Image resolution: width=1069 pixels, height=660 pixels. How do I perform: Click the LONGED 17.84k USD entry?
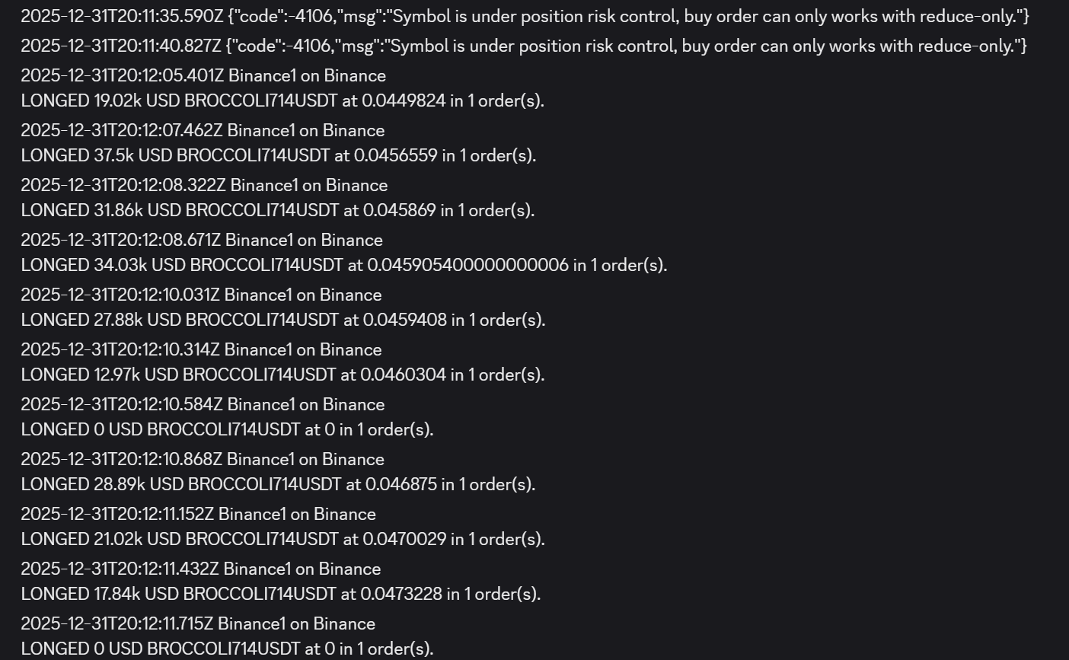(281, 594)
